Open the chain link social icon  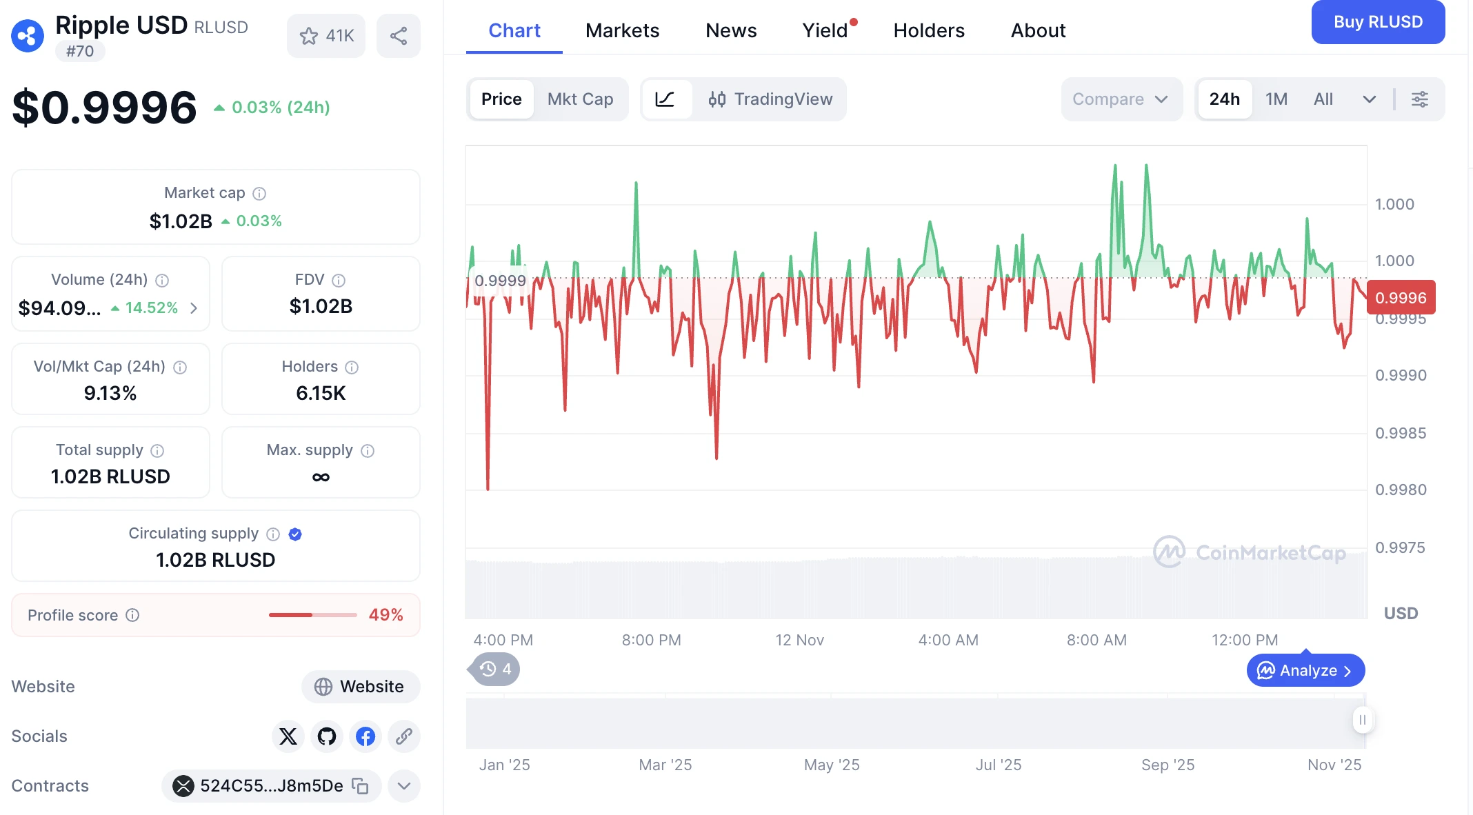point(404,736)
